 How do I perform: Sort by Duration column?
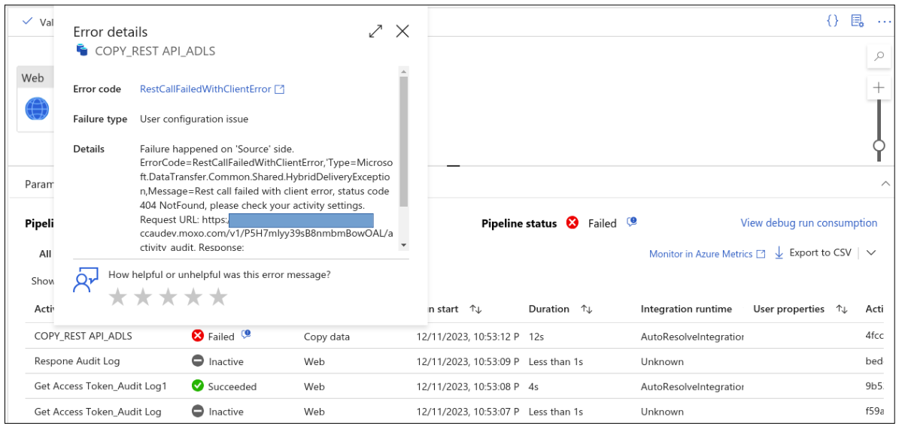587,310
